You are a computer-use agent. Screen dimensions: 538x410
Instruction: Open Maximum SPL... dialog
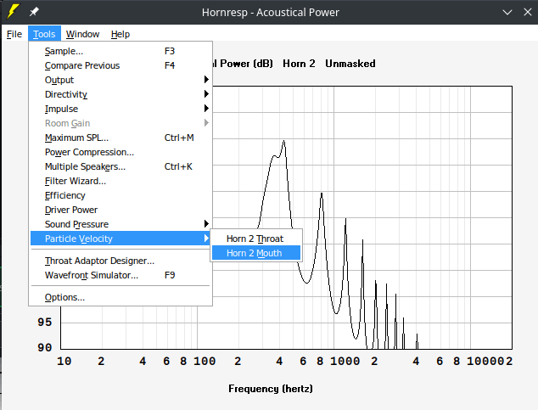(x=120, y=138)
